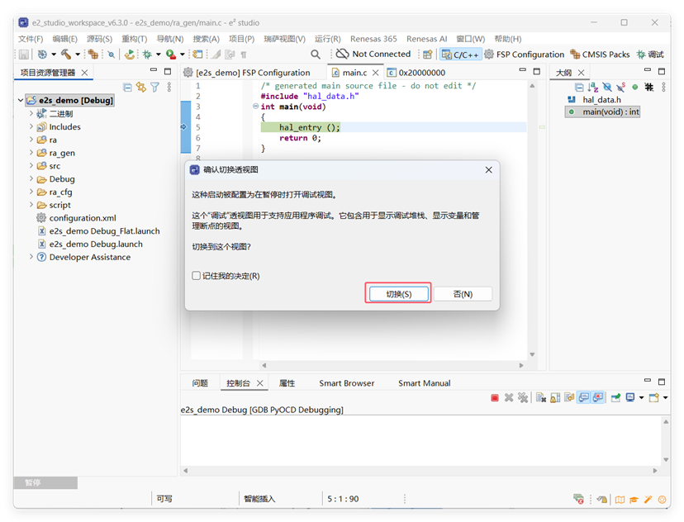Toggle the fold marker beside int main(void)
This screenshot has width=684, height=522.
(x=255, y=106)
